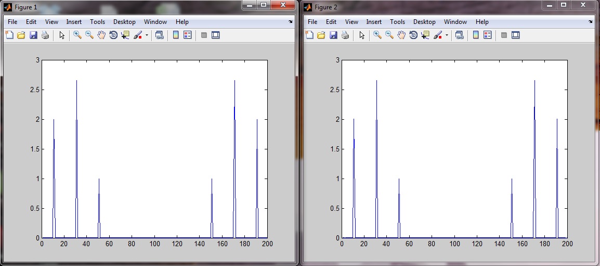The image size is (600, 266).
Task: Open the File menu in Figure 1
Action: [12, 22]
